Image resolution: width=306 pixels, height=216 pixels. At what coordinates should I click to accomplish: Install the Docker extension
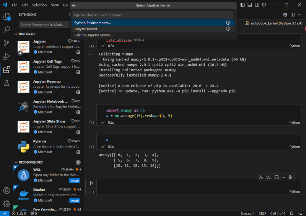75,201
